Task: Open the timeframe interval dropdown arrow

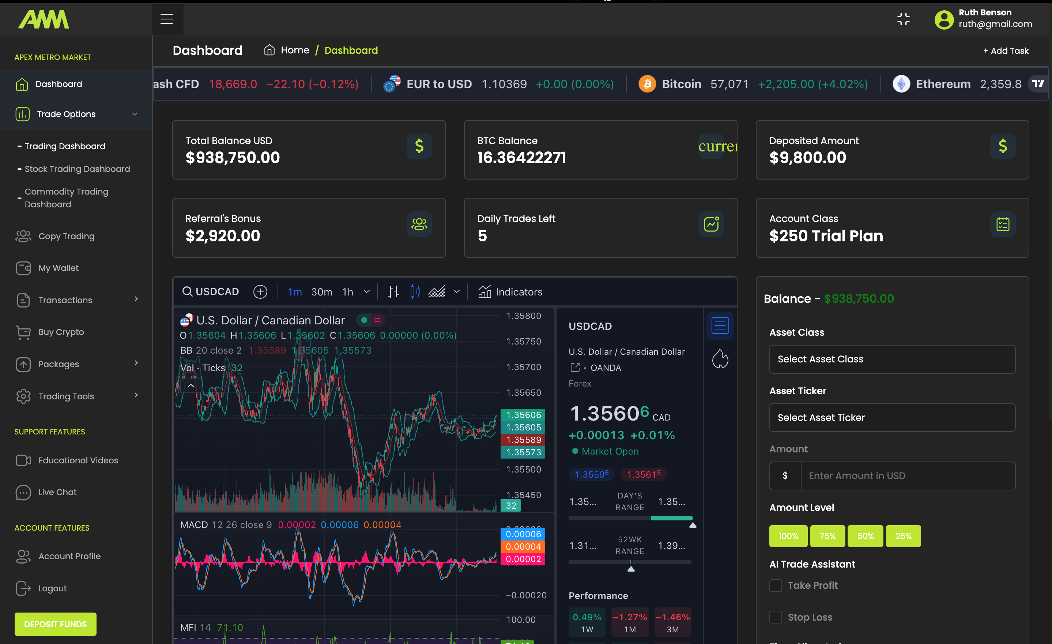Action: point(366,292)
